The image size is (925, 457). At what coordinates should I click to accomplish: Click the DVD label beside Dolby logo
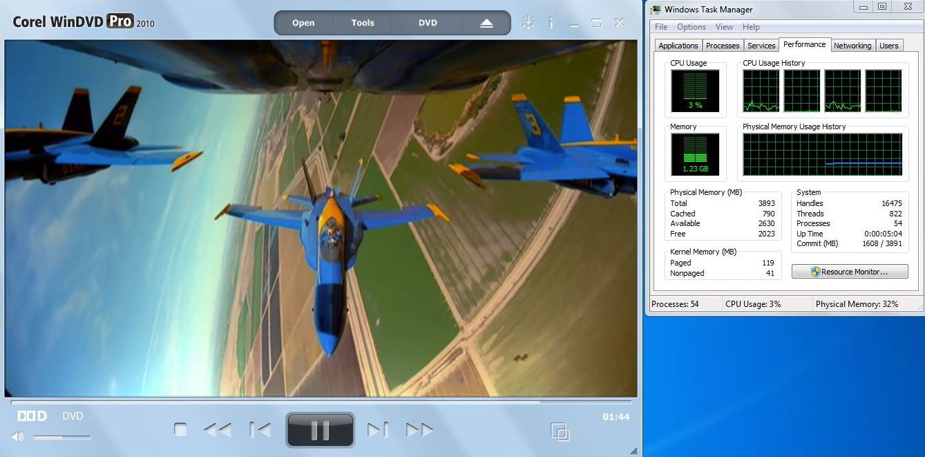(x=73, y=416)
